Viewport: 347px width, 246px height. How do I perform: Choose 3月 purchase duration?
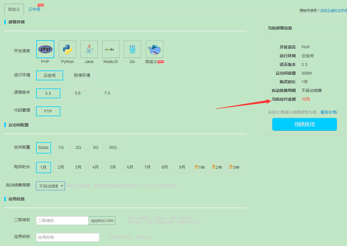coord(78,167)
